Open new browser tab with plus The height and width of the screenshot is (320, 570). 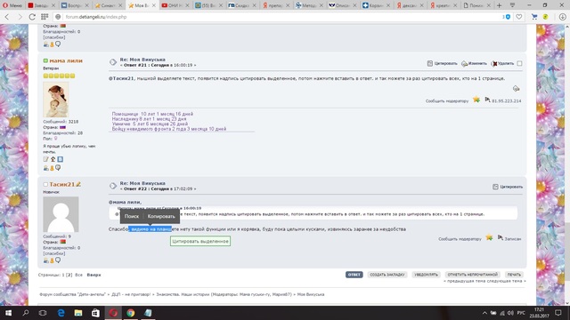(x=499, y=5)
